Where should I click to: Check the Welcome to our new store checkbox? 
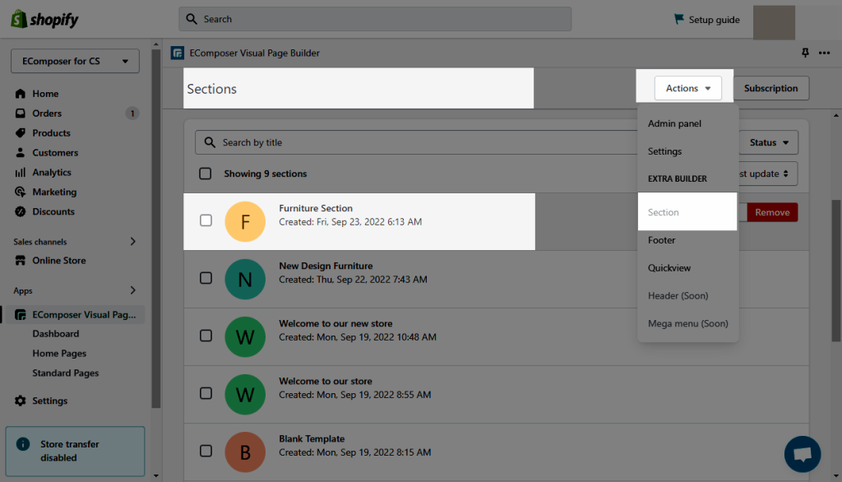[206, 336]
